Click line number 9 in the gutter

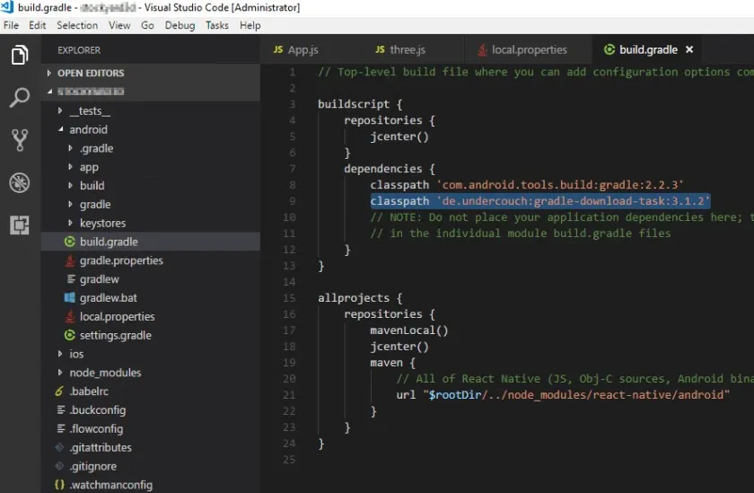point(293,201)
